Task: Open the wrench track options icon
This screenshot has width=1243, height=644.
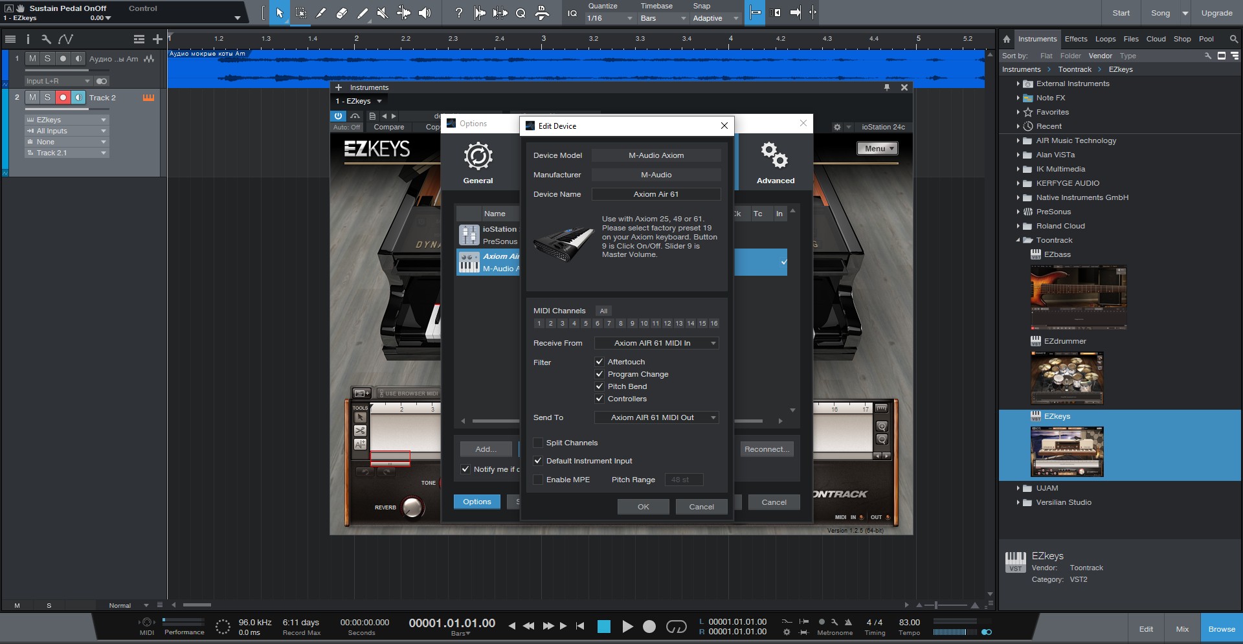Action: pos(46,39)
